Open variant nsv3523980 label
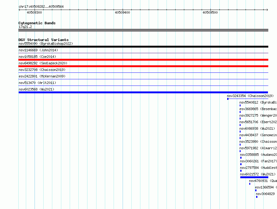This screenshot has height=209, width=277. point(258,142)
